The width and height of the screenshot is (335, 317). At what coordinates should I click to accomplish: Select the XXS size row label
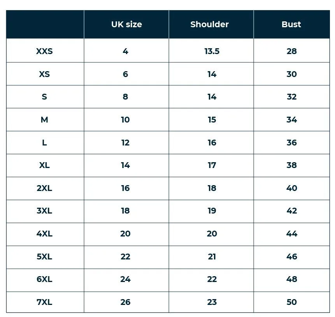(44, 51)
